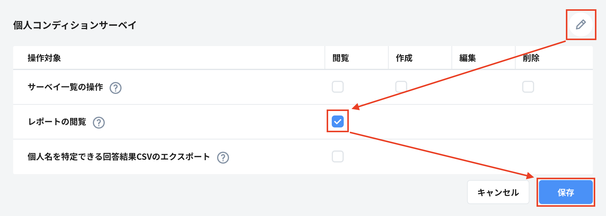
Task: Check 作成 permission for サーベイ一覧の操作
Action: tap(401, 87)
